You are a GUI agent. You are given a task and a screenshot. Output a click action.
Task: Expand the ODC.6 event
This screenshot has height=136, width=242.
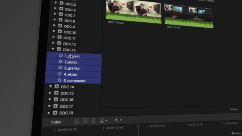click(56, 8)
